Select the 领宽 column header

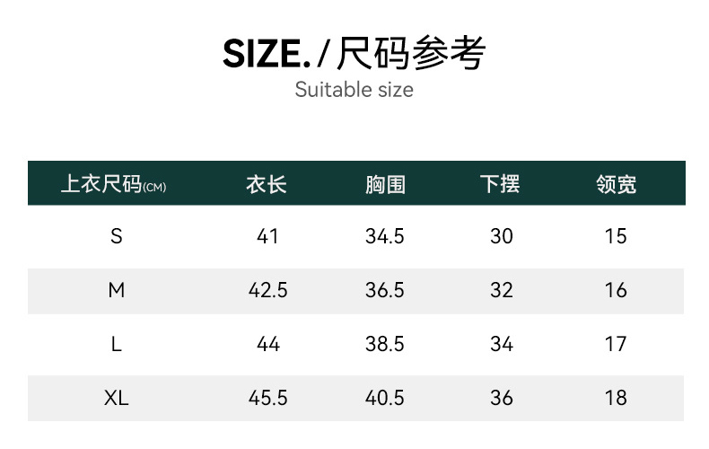pyautogui.click(x=616, y=184)
